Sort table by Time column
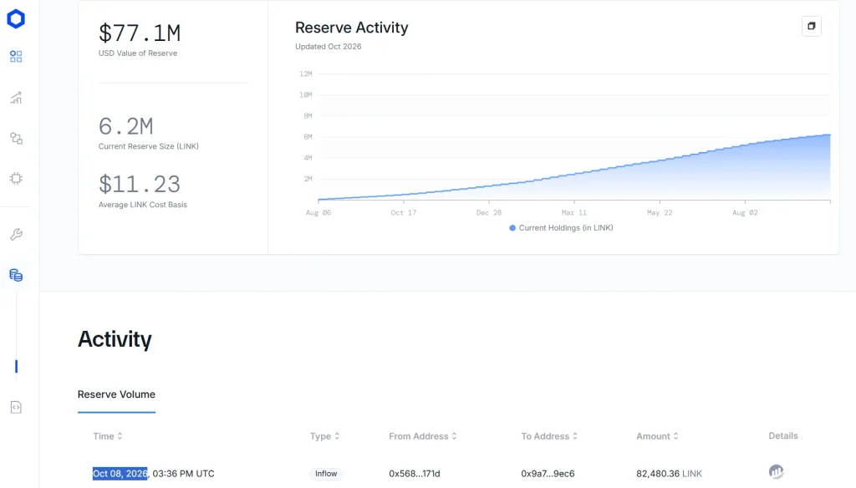 click(108, 436)
